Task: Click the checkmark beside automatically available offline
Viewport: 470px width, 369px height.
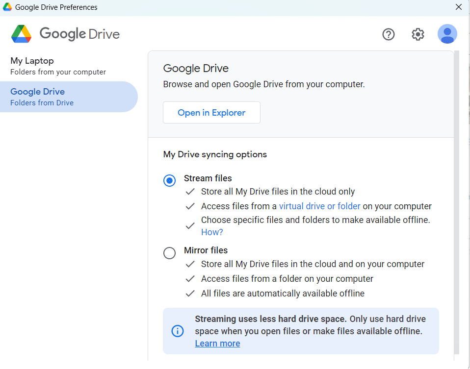Action: tap(190, 294)
